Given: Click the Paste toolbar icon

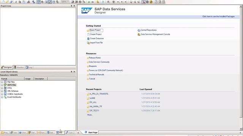Looking at the screenshot, I should coord(24,2).
